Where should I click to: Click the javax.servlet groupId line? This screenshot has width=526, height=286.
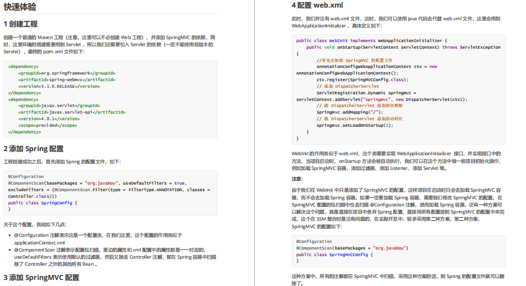[59, 105]
